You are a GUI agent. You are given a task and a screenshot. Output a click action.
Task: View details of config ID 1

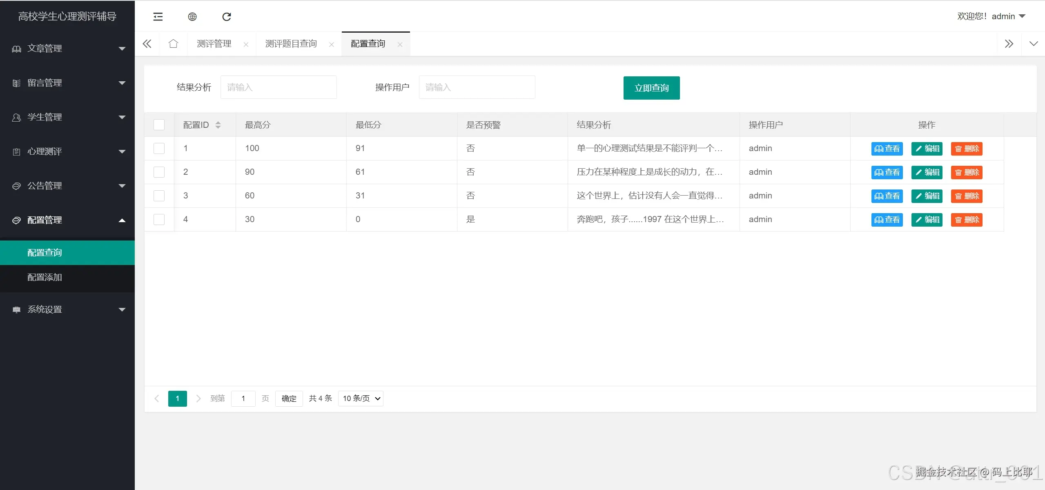(887, 149)
